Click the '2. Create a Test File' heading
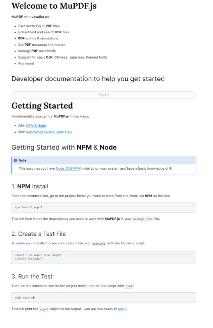Viewport: 213px width, 328px height. tap(39, 234)
